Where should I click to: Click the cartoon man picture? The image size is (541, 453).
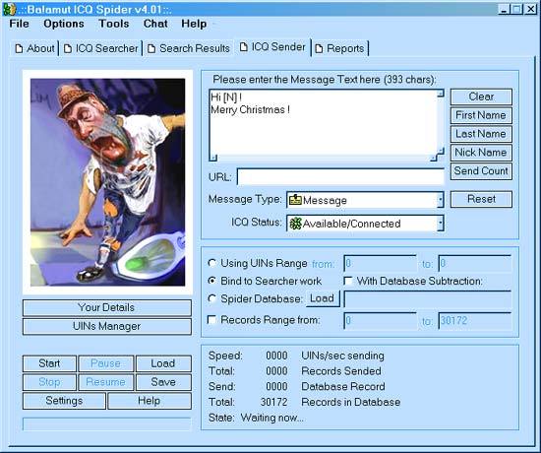[107, 182]
